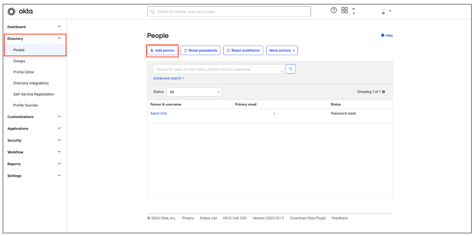Viewport: 474px width, 236px height.
Task: Open Profile Editor in the sidebar
Action: coord(24,72)
